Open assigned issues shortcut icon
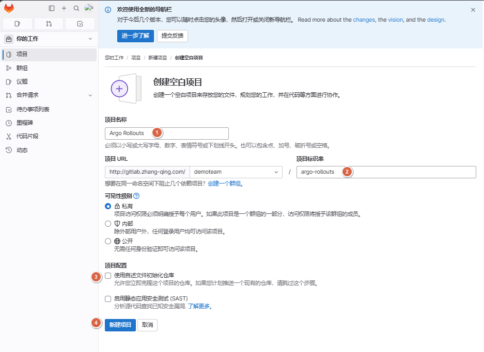This screenshot has width=484, height=352. (x=18, y=24)
